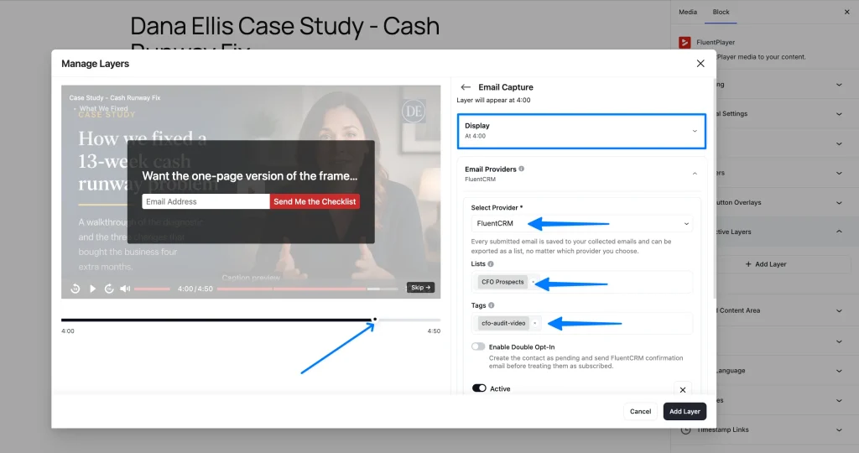Click the Skip button on video
Viewport: 859px width, 453px height.
[421, 288]
